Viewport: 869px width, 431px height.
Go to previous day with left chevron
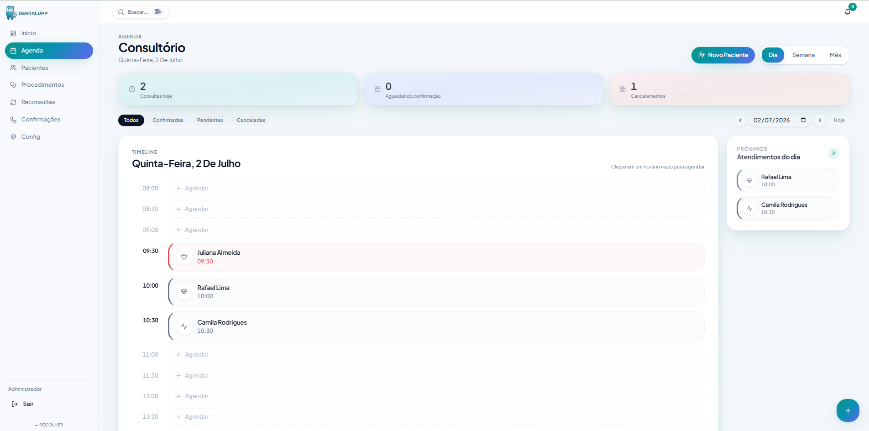point(740,120)
